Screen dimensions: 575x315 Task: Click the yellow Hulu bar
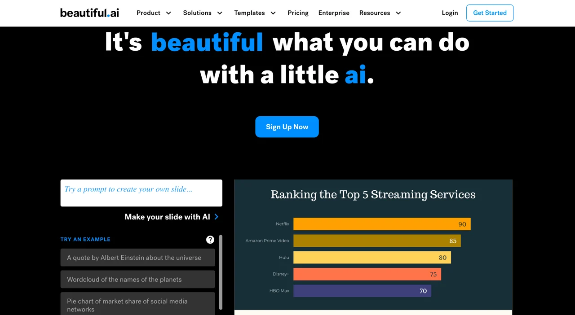coord(372,257)
